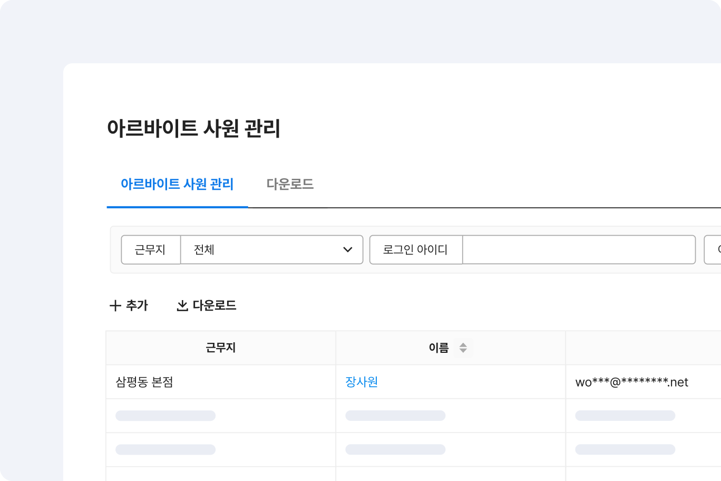The image size is (721, 481).
Task: Expand the 전체 workplace dropdown
Action: point(271,249)
